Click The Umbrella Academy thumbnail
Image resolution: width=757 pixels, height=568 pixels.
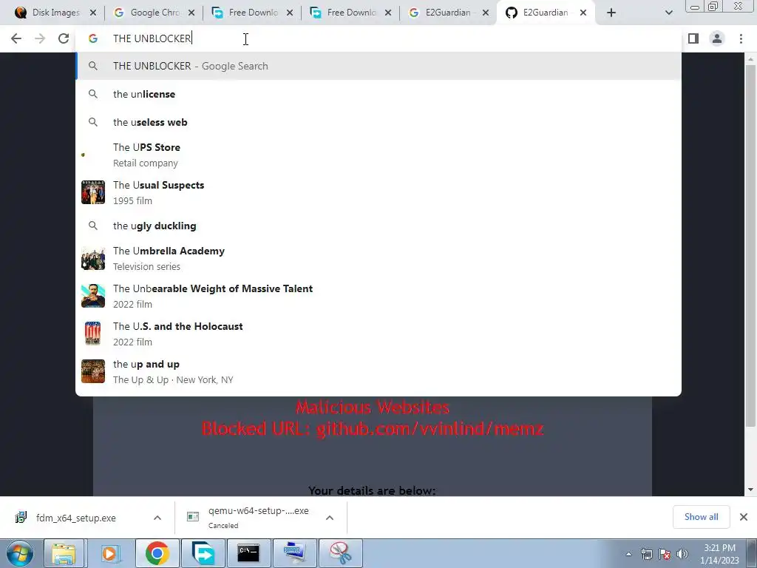93,258
